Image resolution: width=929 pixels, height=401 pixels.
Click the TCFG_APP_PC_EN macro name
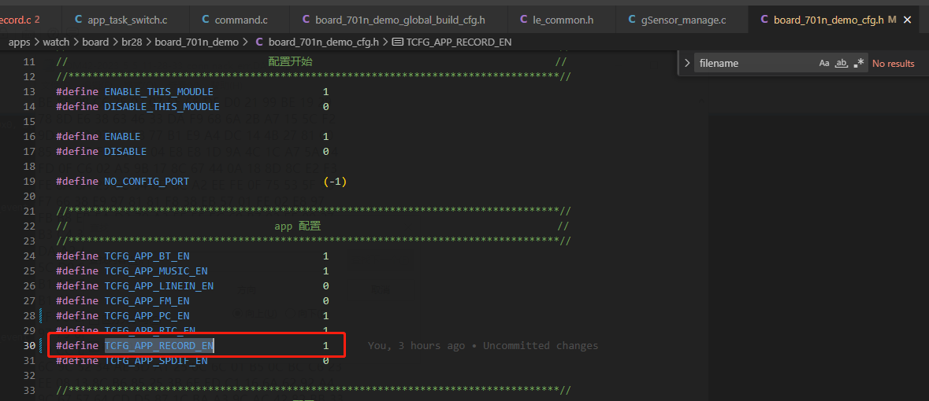(147, 316)
